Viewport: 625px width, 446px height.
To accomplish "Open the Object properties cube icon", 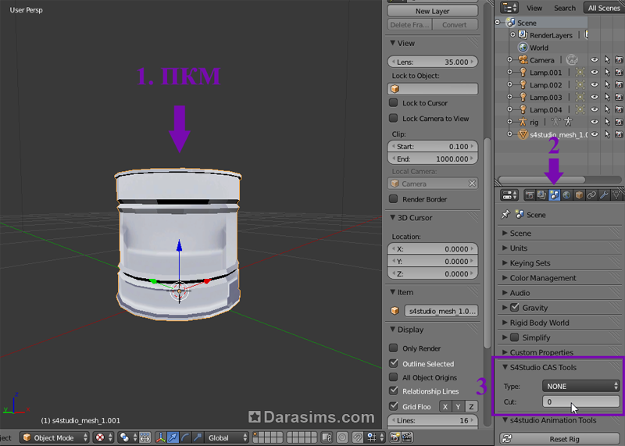I will click(579, 195).
